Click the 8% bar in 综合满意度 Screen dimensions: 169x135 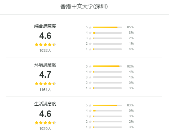pos(107,33)
